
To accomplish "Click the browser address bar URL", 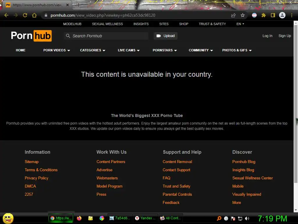I will click(x=103, y=15).
